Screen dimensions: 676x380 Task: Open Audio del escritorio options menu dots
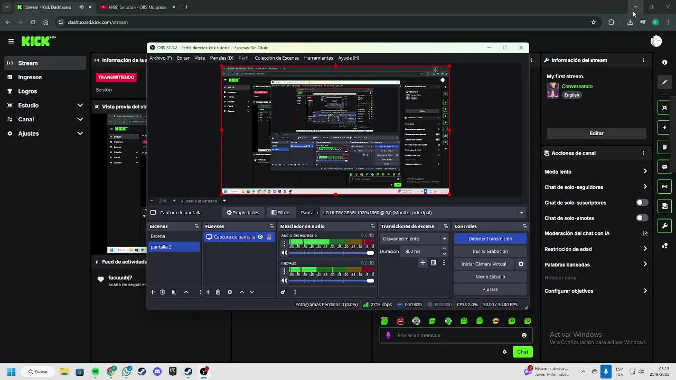(284, 243)
